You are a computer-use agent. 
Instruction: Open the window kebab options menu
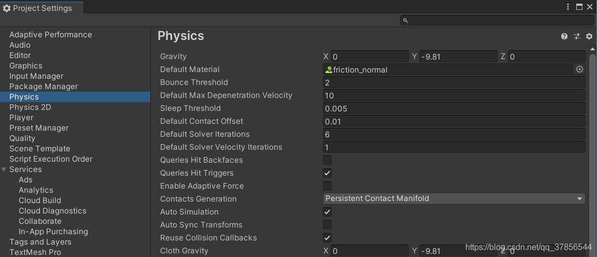coord(568,7)
